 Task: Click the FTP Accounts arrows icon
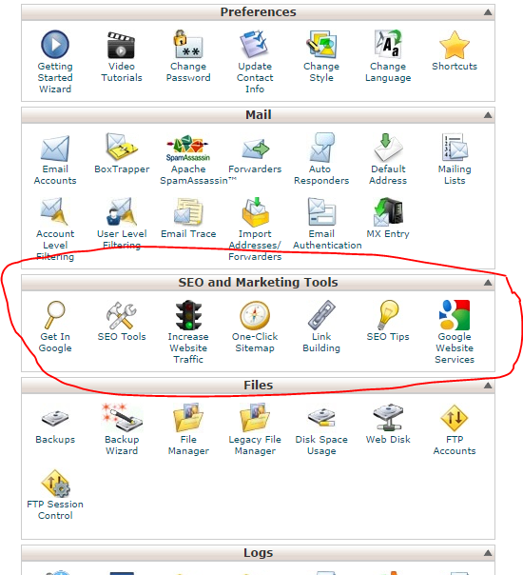tap(455, 418)
